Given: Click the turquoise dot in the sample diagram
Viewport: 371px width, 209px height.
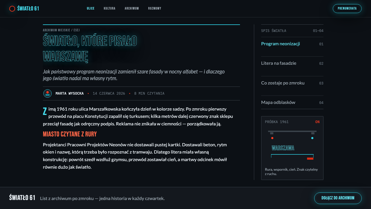Looking at the screenshot, I should (312, 138).
